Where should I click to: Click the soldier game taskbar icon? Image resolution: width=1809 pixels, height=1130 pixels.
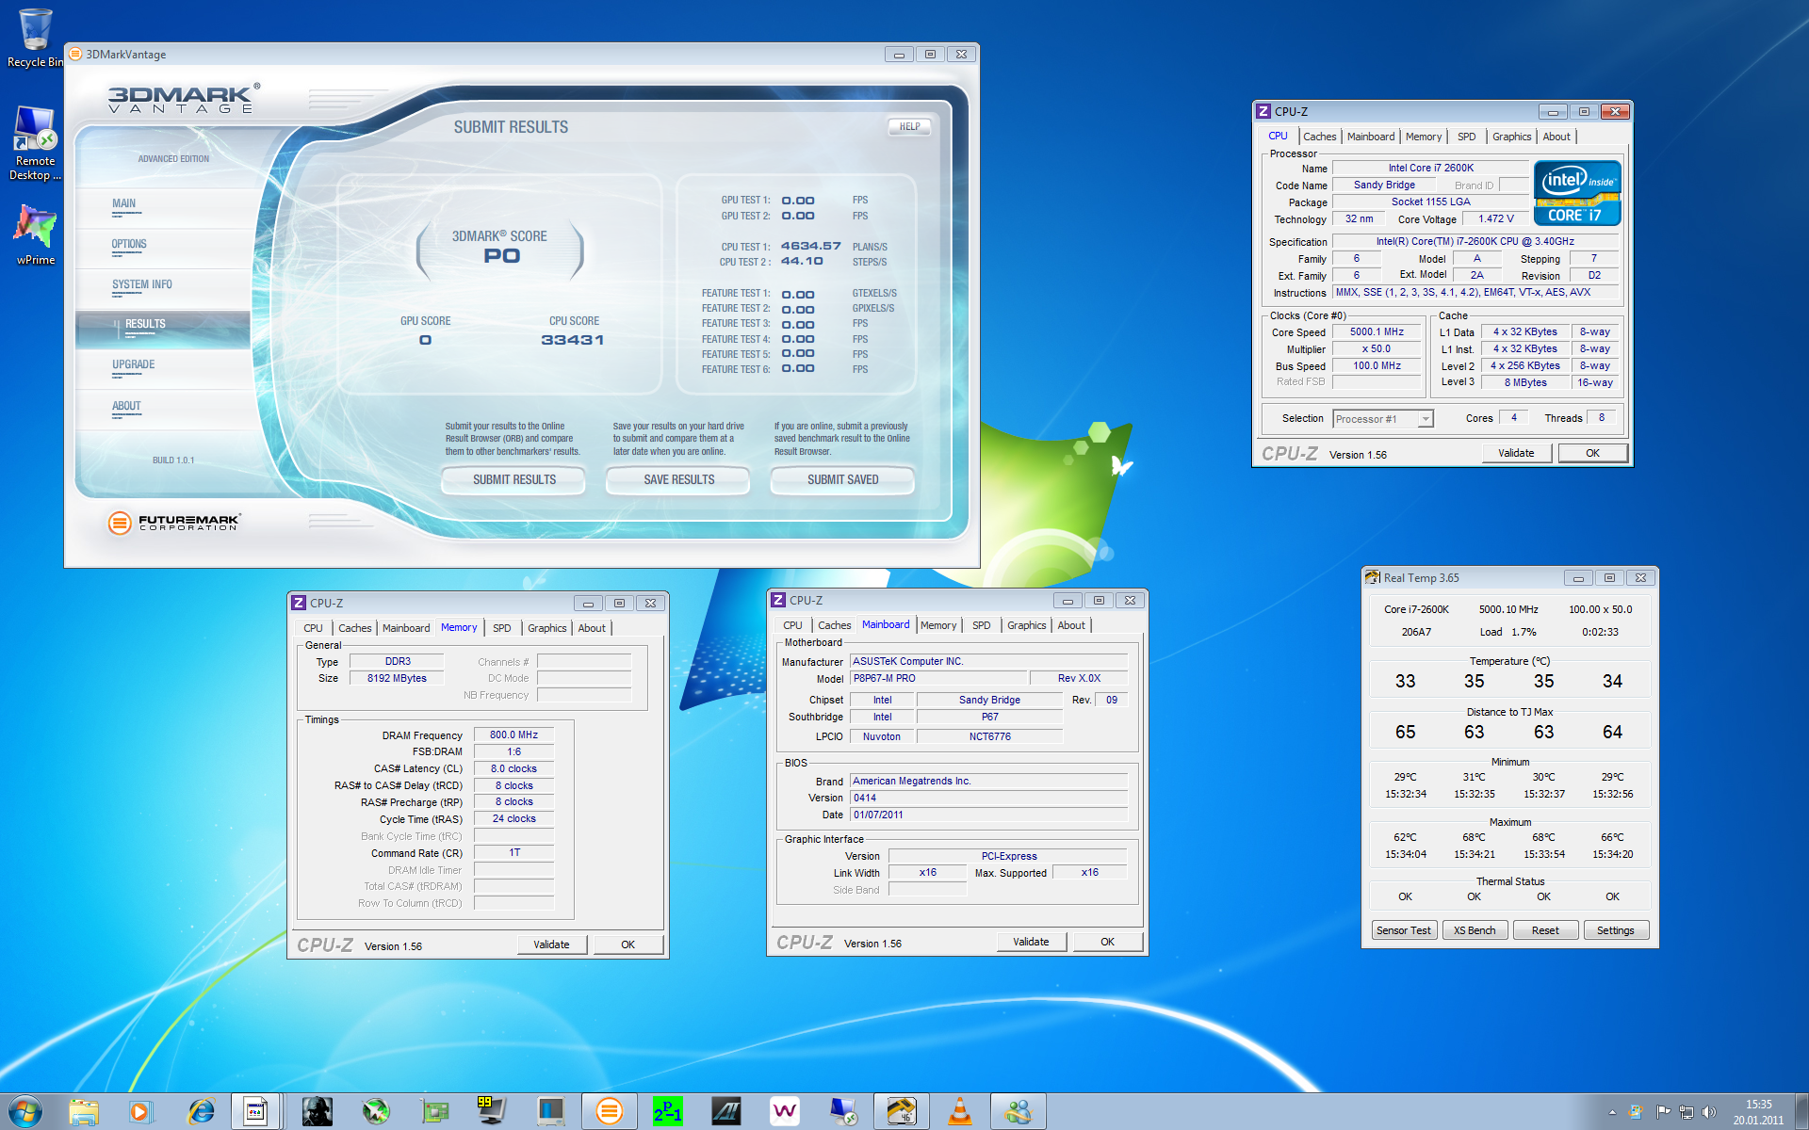(317, 1112)
